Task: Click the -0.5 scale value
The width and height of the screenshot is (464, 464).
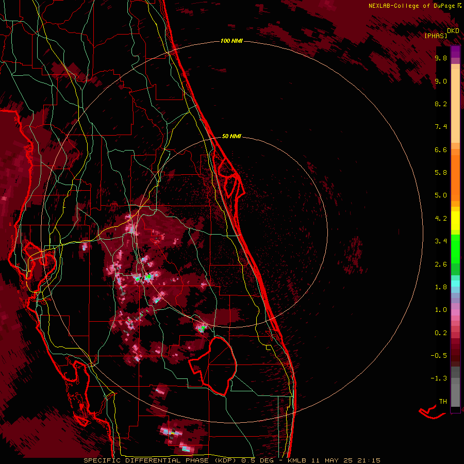Action: click(x=439, y=356)
